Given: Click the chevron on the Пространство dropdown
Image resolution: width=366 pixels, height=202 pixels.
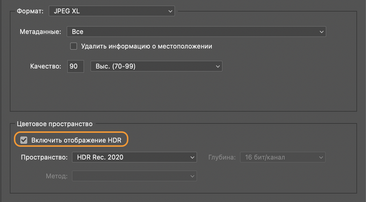Looking at the screenshot, I should click(x=192, y=157).
